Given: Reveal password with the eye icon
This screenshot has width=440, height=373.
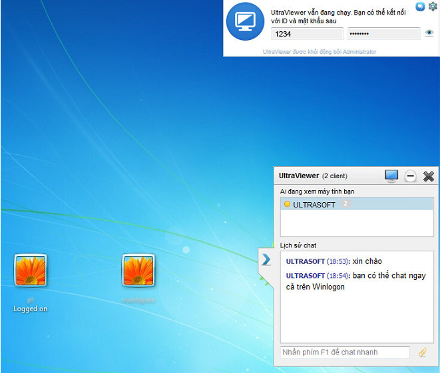Looking at the screenshot, I should [x=429, y=33].
